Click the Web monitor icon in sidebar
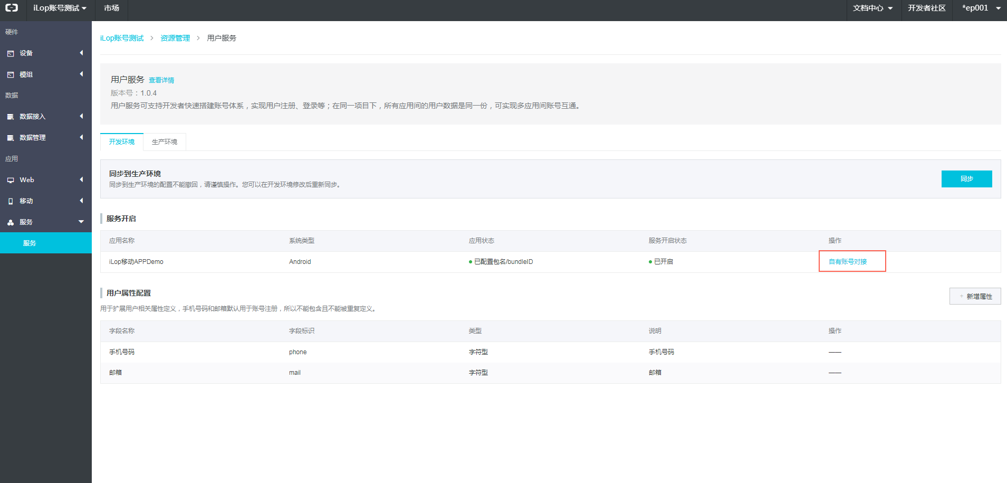 click(11, 180)
